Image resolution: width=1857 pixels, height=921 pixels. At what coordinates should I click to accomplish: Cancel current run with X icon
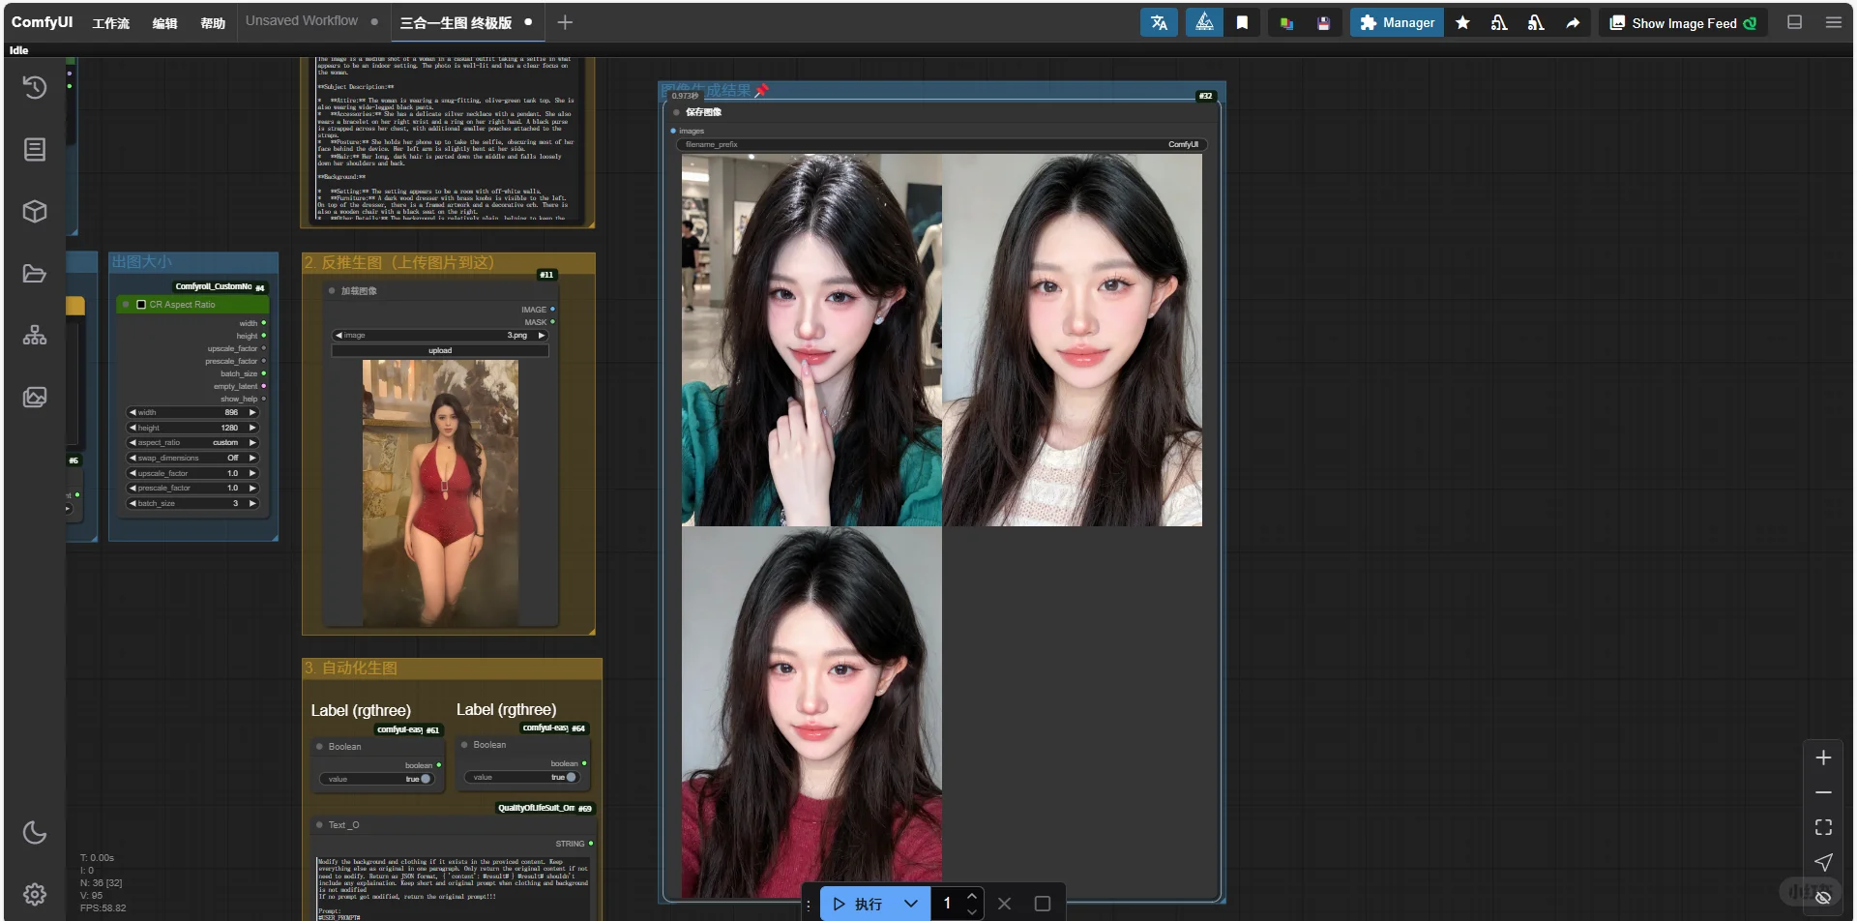pos(1004,904)
